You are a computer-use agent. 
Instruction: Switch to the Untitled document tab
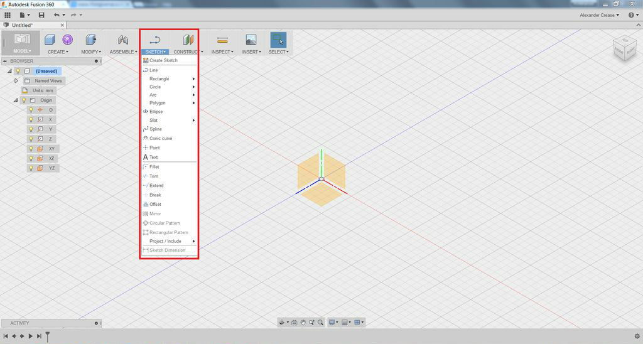coord(22,25)
